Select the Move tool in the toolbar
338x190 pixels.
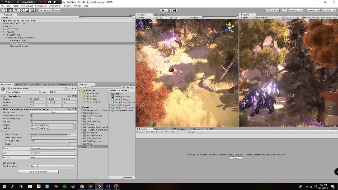pos(10,10)
